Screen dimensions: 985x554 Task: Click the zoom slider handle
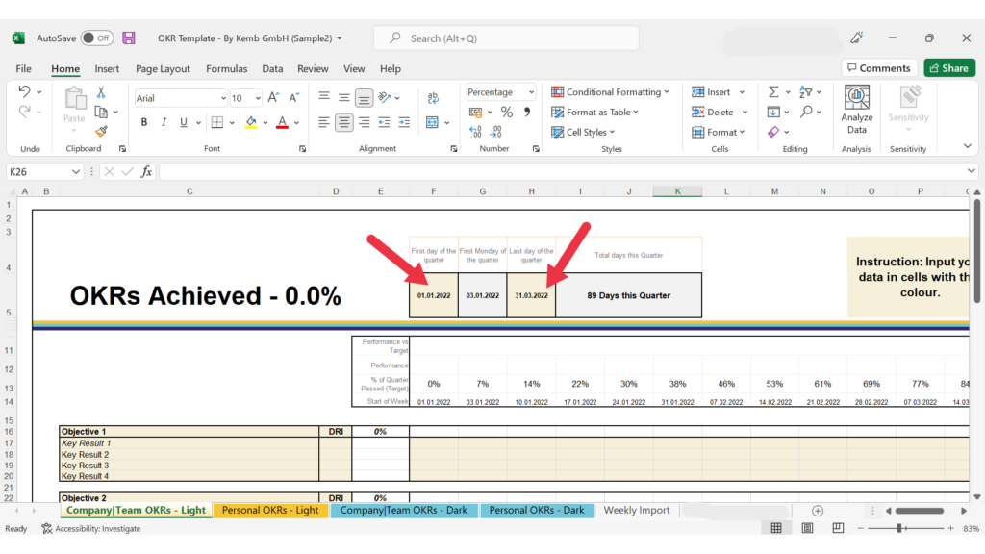coord(899,528)
